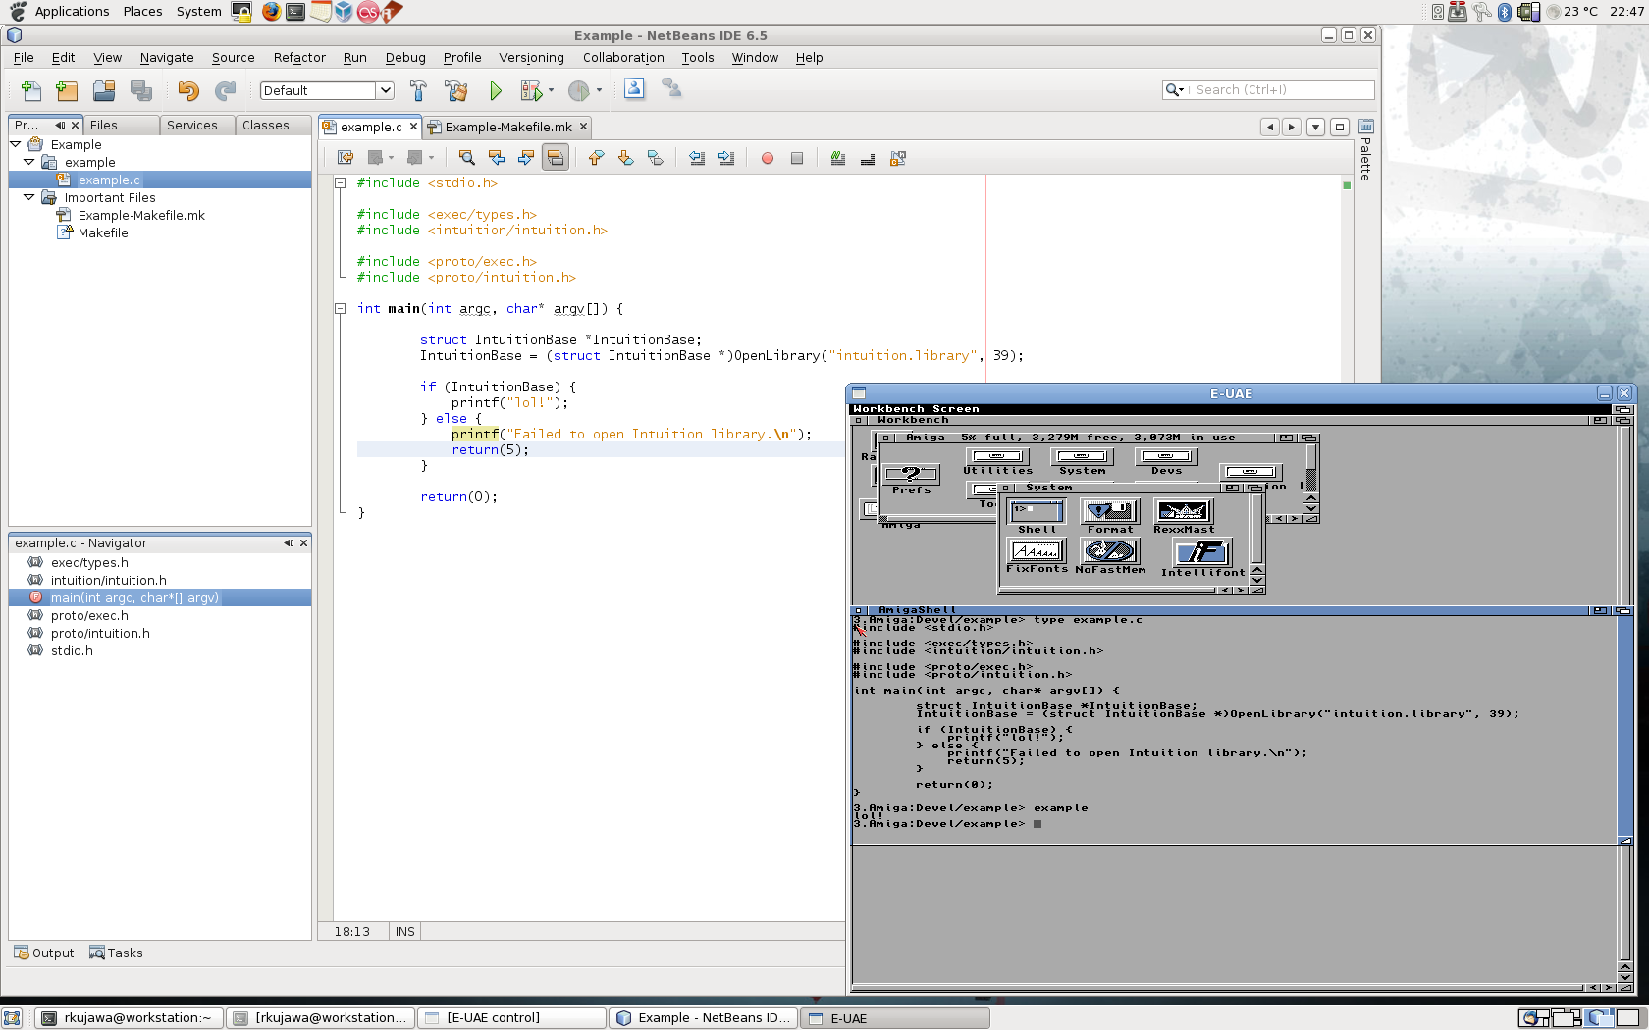The image size is (1649, 1030).
Task: Click the Find Next Occurrence icon
Action: point(526,158)
